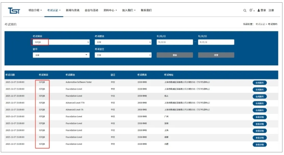Image resolution: width=284 pixels, height=155 pixels.
Task: Click the end date input field
Action: [x=216, y=42]
